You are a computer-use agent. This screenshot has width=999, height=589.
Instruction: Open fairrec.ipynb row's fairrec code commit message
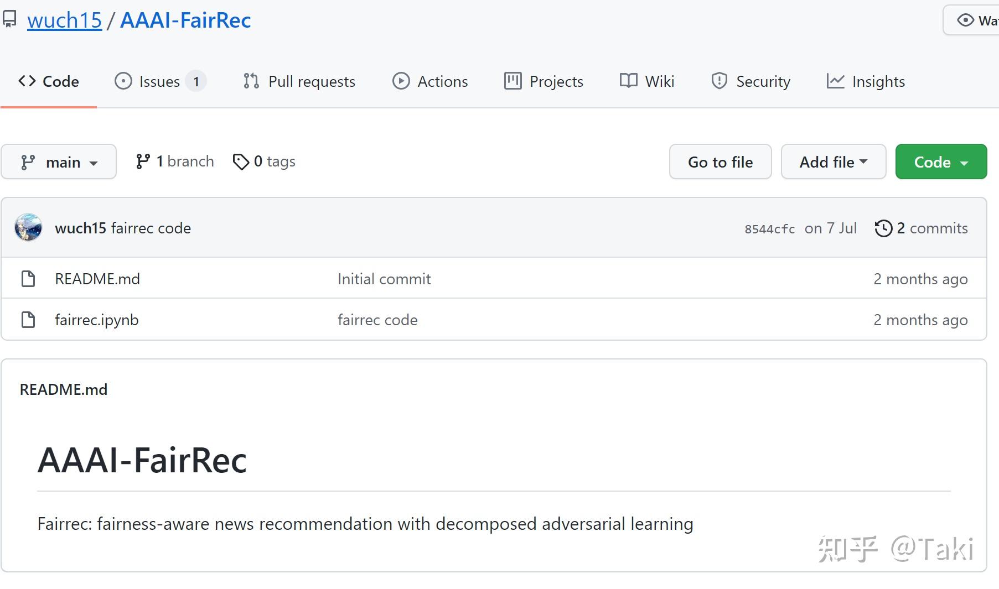(377, 320)
